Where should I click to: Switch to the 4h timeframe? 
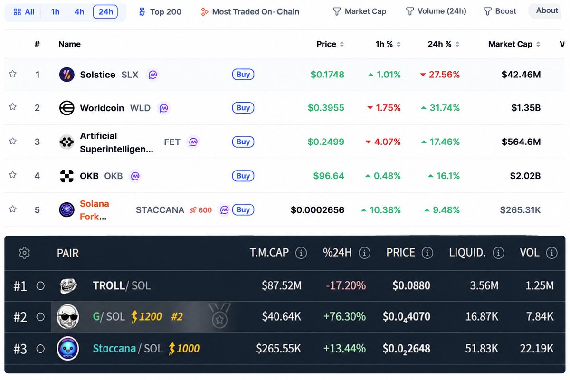[x=79, y=11]
